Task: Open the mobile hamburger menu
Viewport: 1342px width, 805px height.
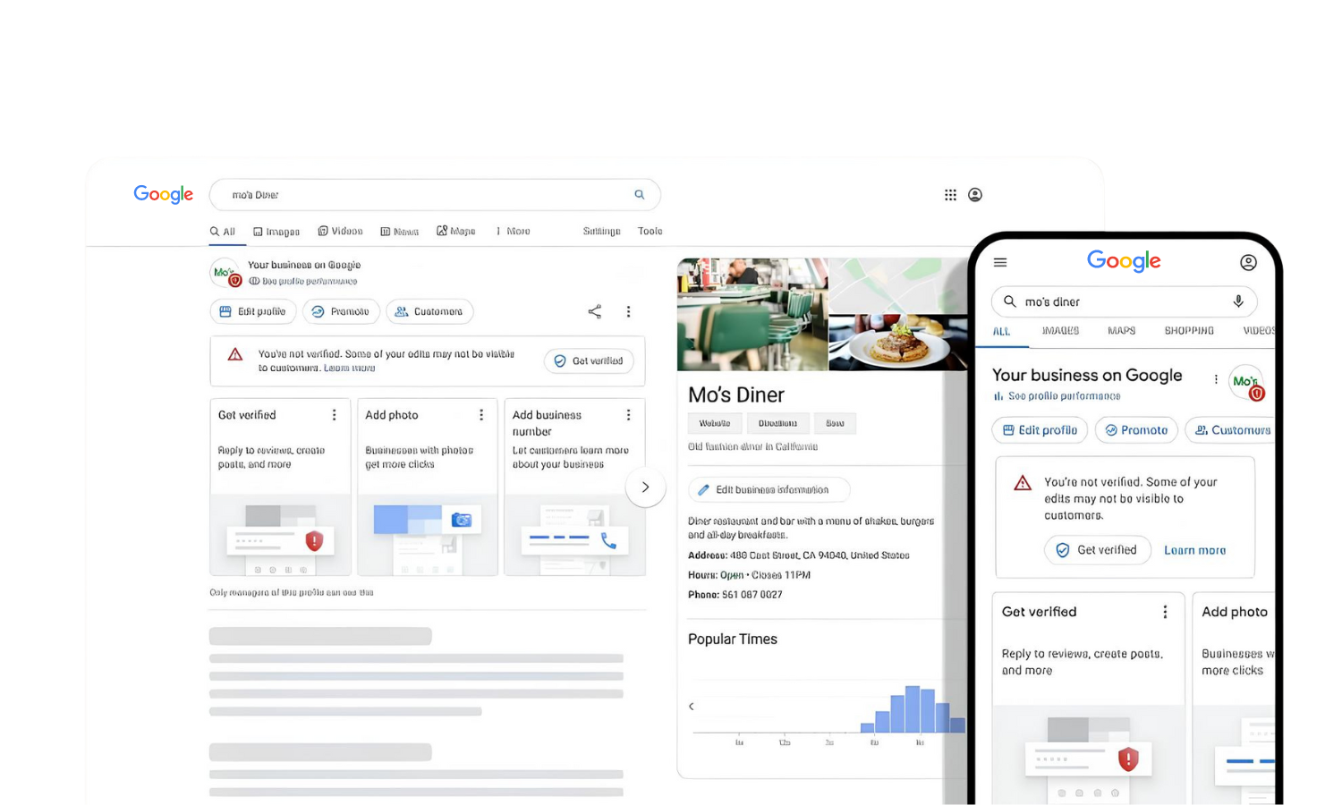Action: 1000,262
